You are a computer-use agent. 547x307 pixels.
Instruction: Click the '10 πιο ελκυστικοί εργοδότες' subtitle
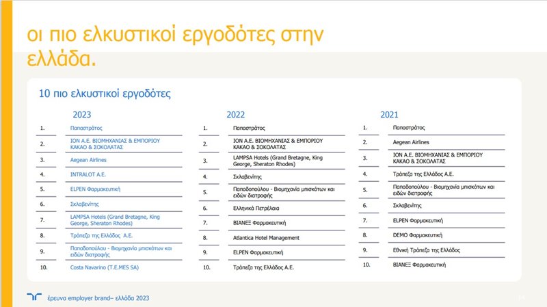coord(105,92)
